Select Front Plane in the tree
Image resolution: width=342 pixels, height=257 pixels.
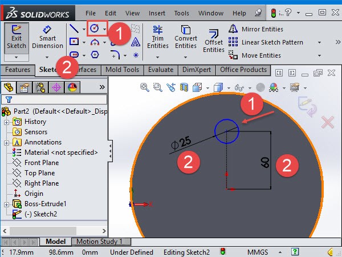pos(42,163)
